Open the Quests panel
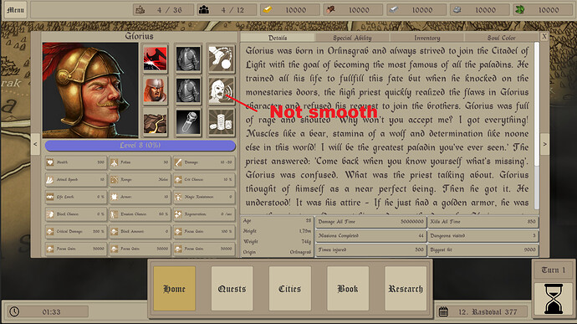577x324 pixels. [232, 289]
